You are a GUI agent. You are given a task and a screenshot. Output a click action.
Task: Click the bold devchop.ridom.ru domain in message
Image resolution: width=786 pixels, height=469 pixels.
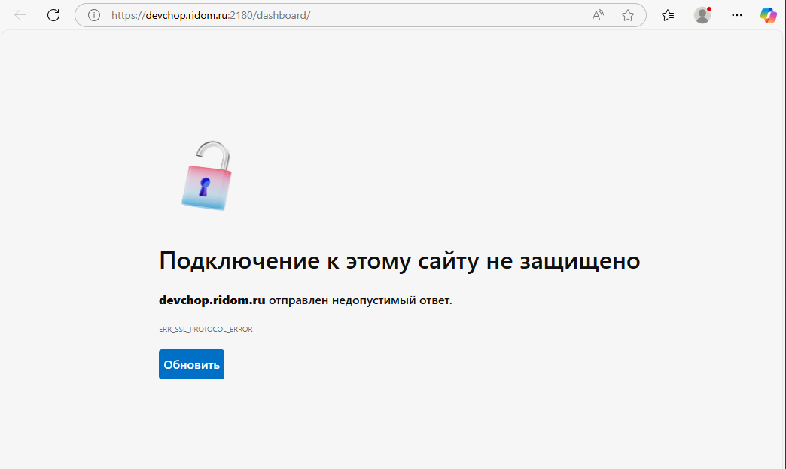(x=212, y=300)
